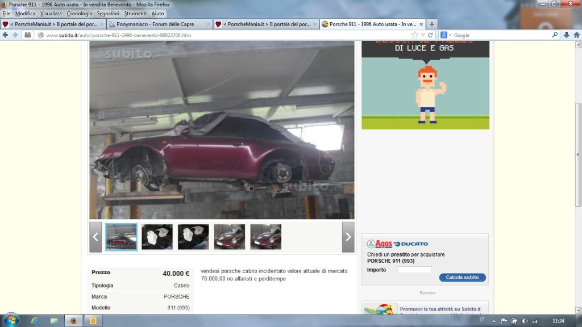The image size is (582, 327).
Task: Close the Ponymaniaco forum tab
Action: [x=208, y=24]
